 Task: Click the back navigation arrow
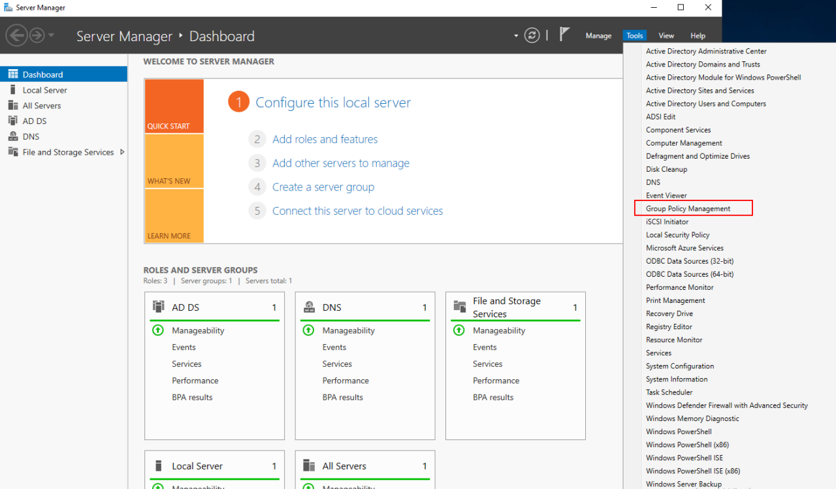pyautogui.click(x=17, y=35)
